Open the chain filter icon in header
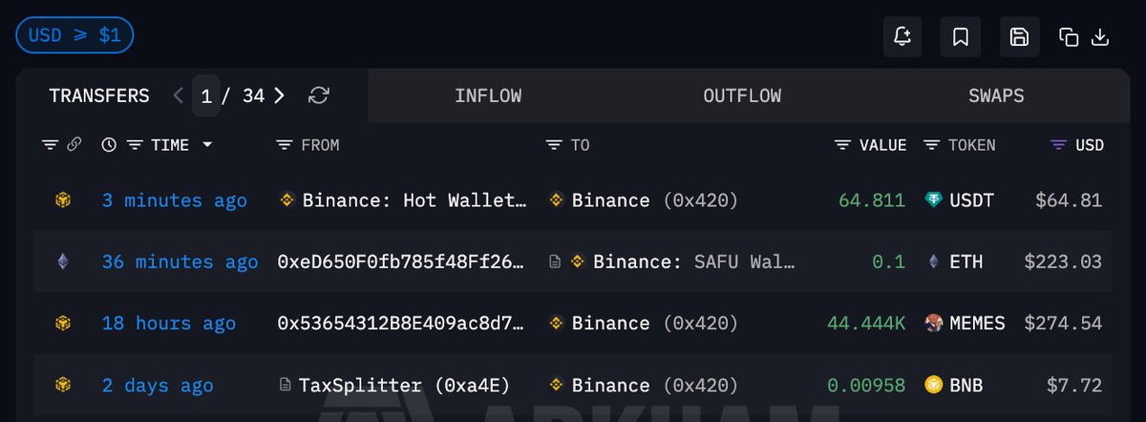Viewport: 1146px width, 422px height. (x=51, y=145)
